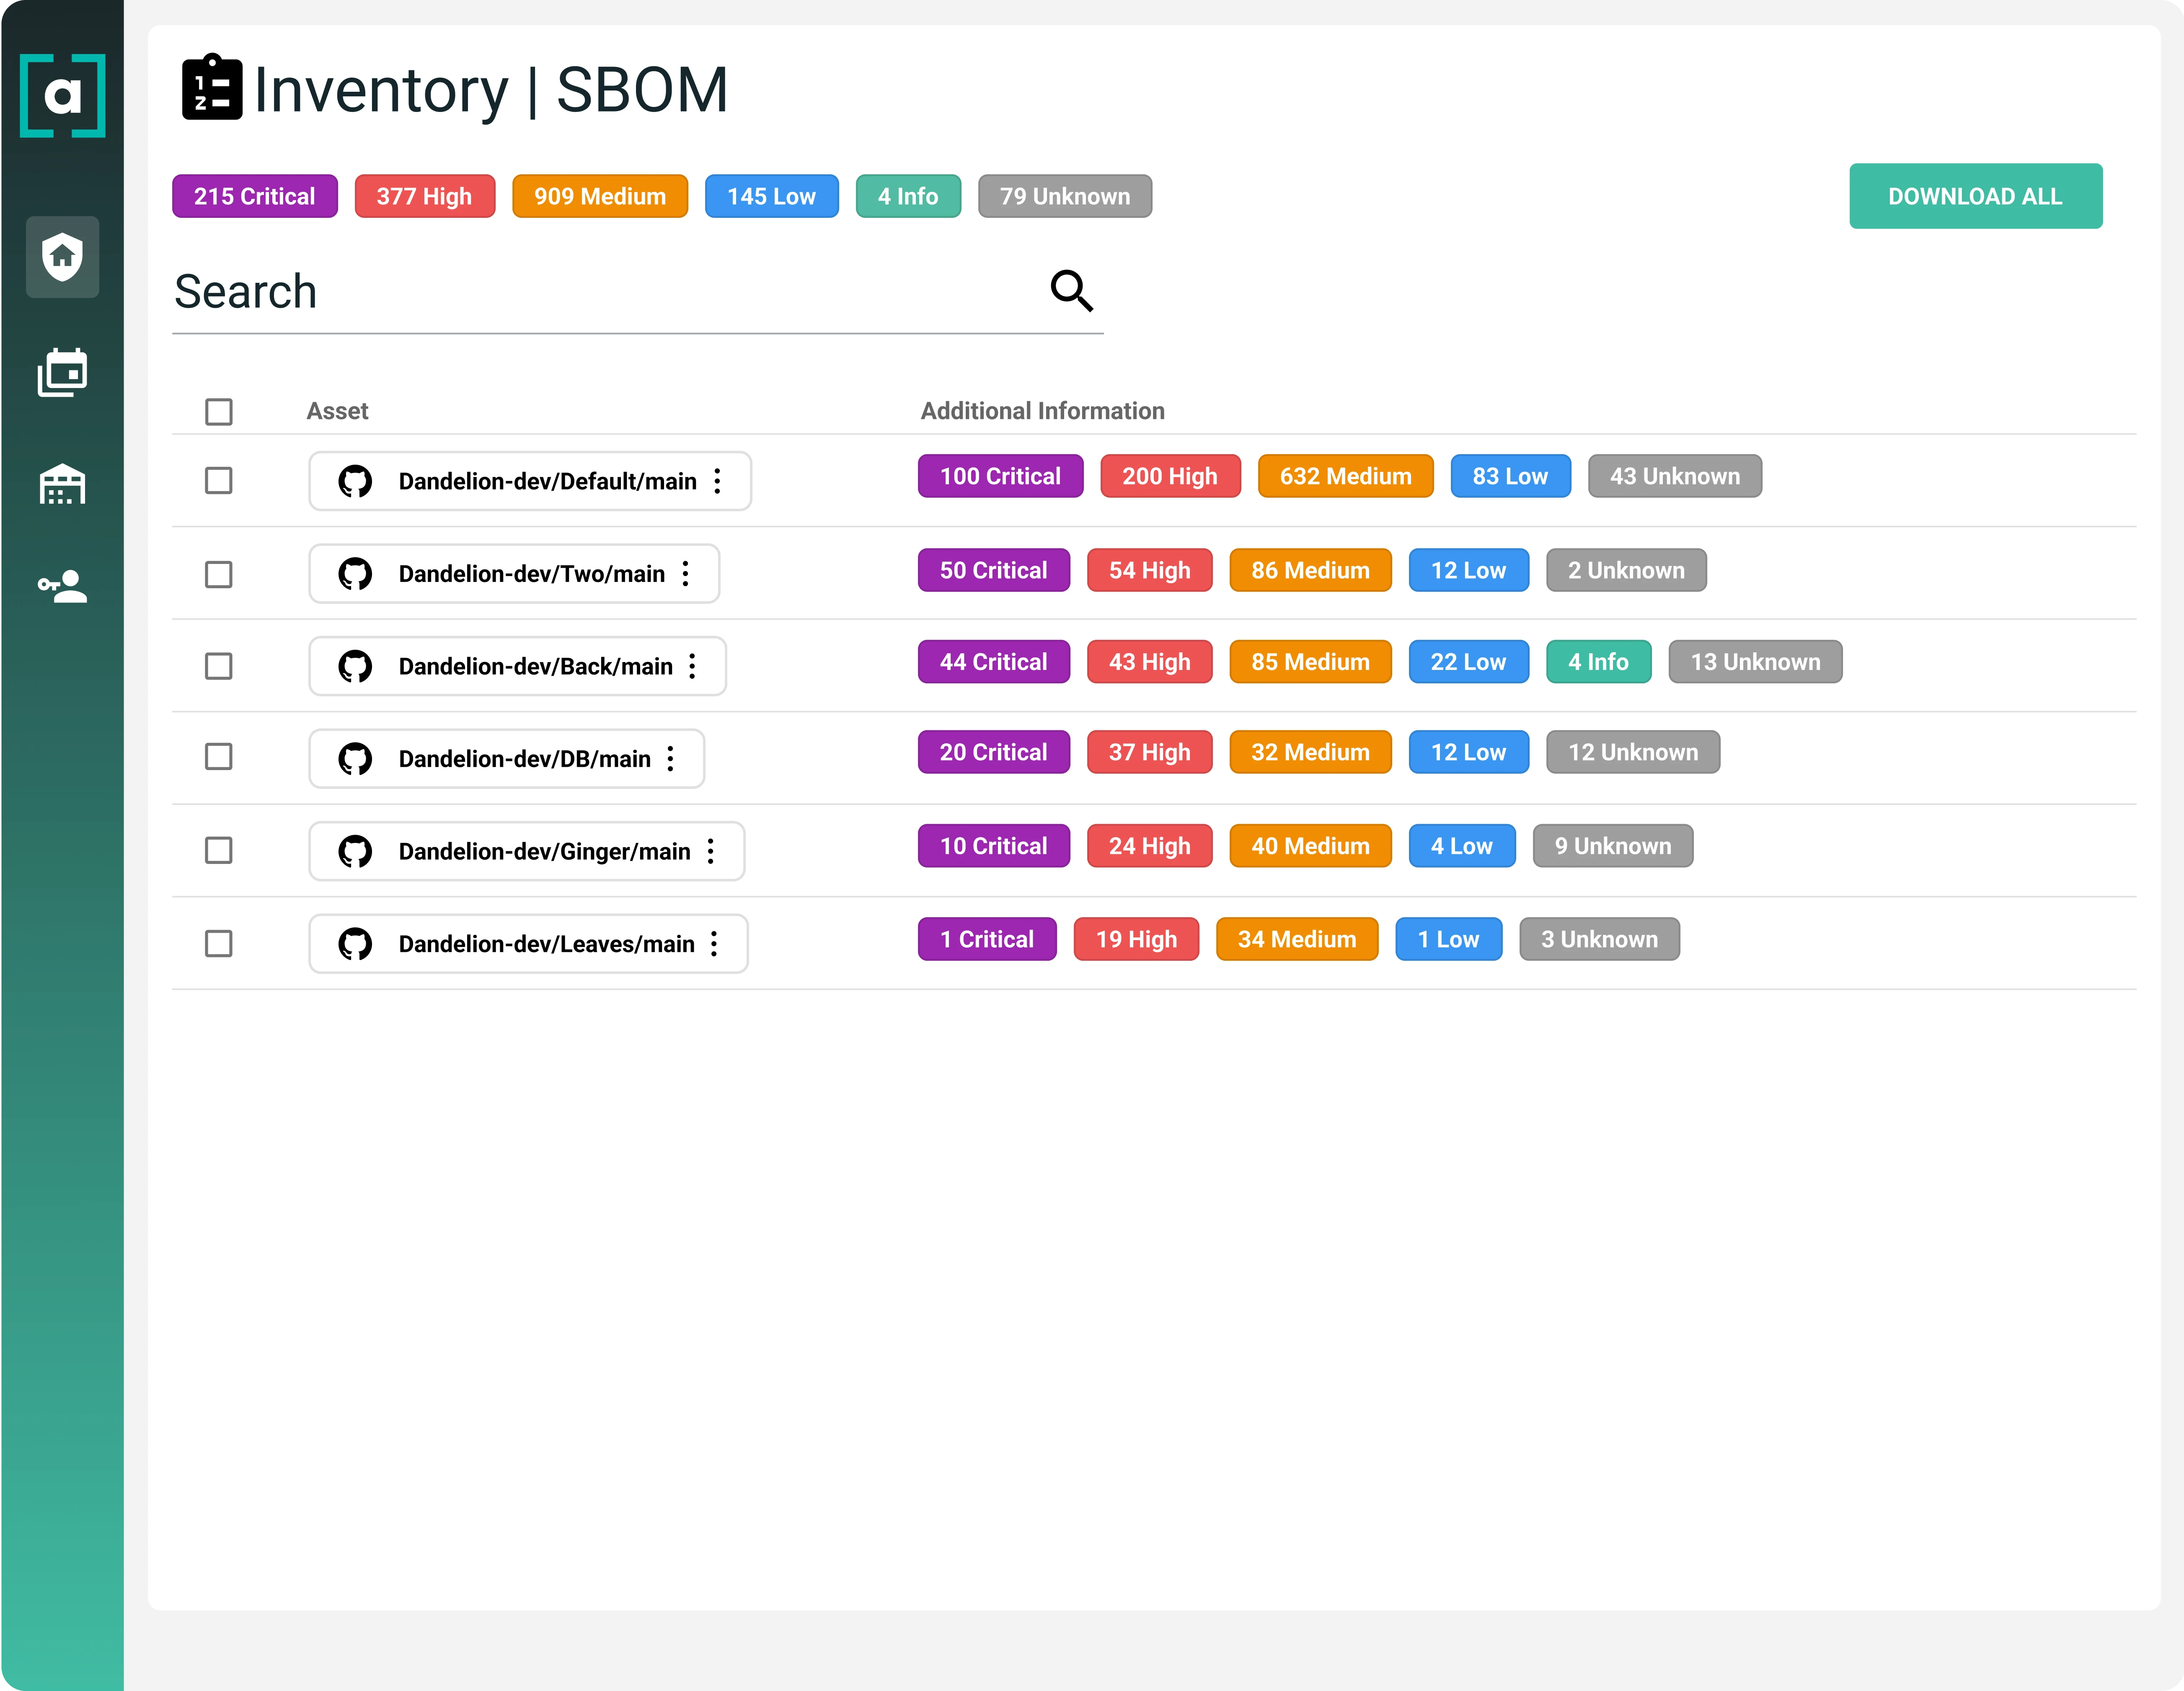The image size is (2184, 1691).
Task: Click the DOWNLOAD ALL button
Action: (1974, 196)
